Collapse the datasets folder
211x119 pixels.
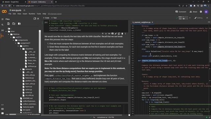[20, 69]
